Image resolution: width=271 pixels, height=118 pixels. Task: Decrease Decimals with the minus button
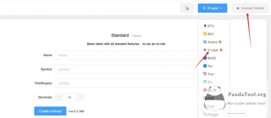tap(59, 97)
